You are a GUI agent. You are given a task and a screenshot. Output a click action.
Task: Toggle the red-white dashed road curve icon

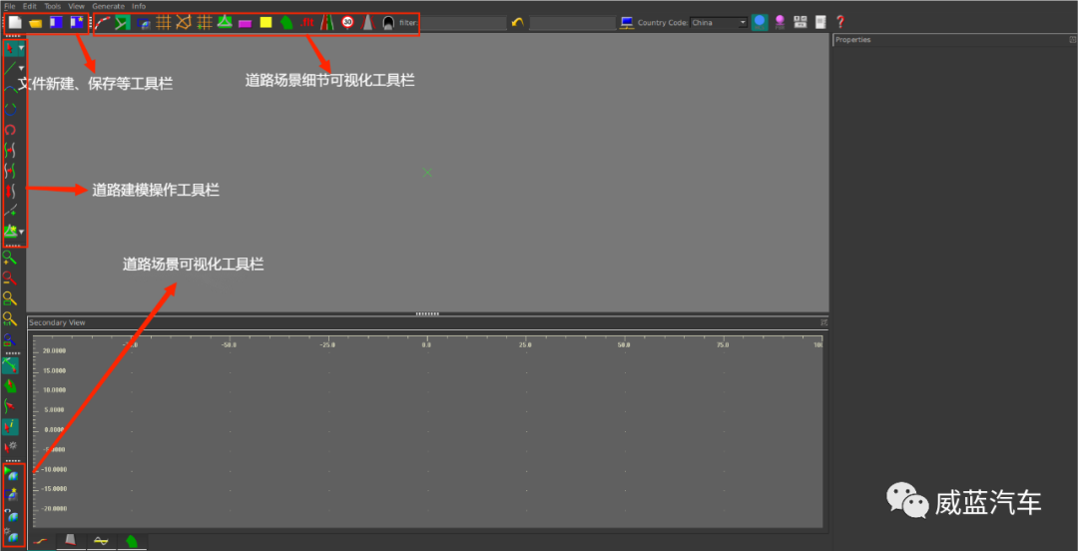pyautogui.click(x=103, y=23)
